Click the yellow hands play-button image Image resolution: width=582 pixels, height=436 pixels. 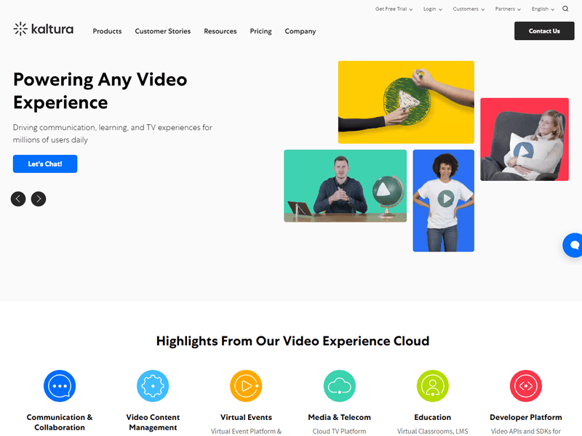[x=406, y=102]
